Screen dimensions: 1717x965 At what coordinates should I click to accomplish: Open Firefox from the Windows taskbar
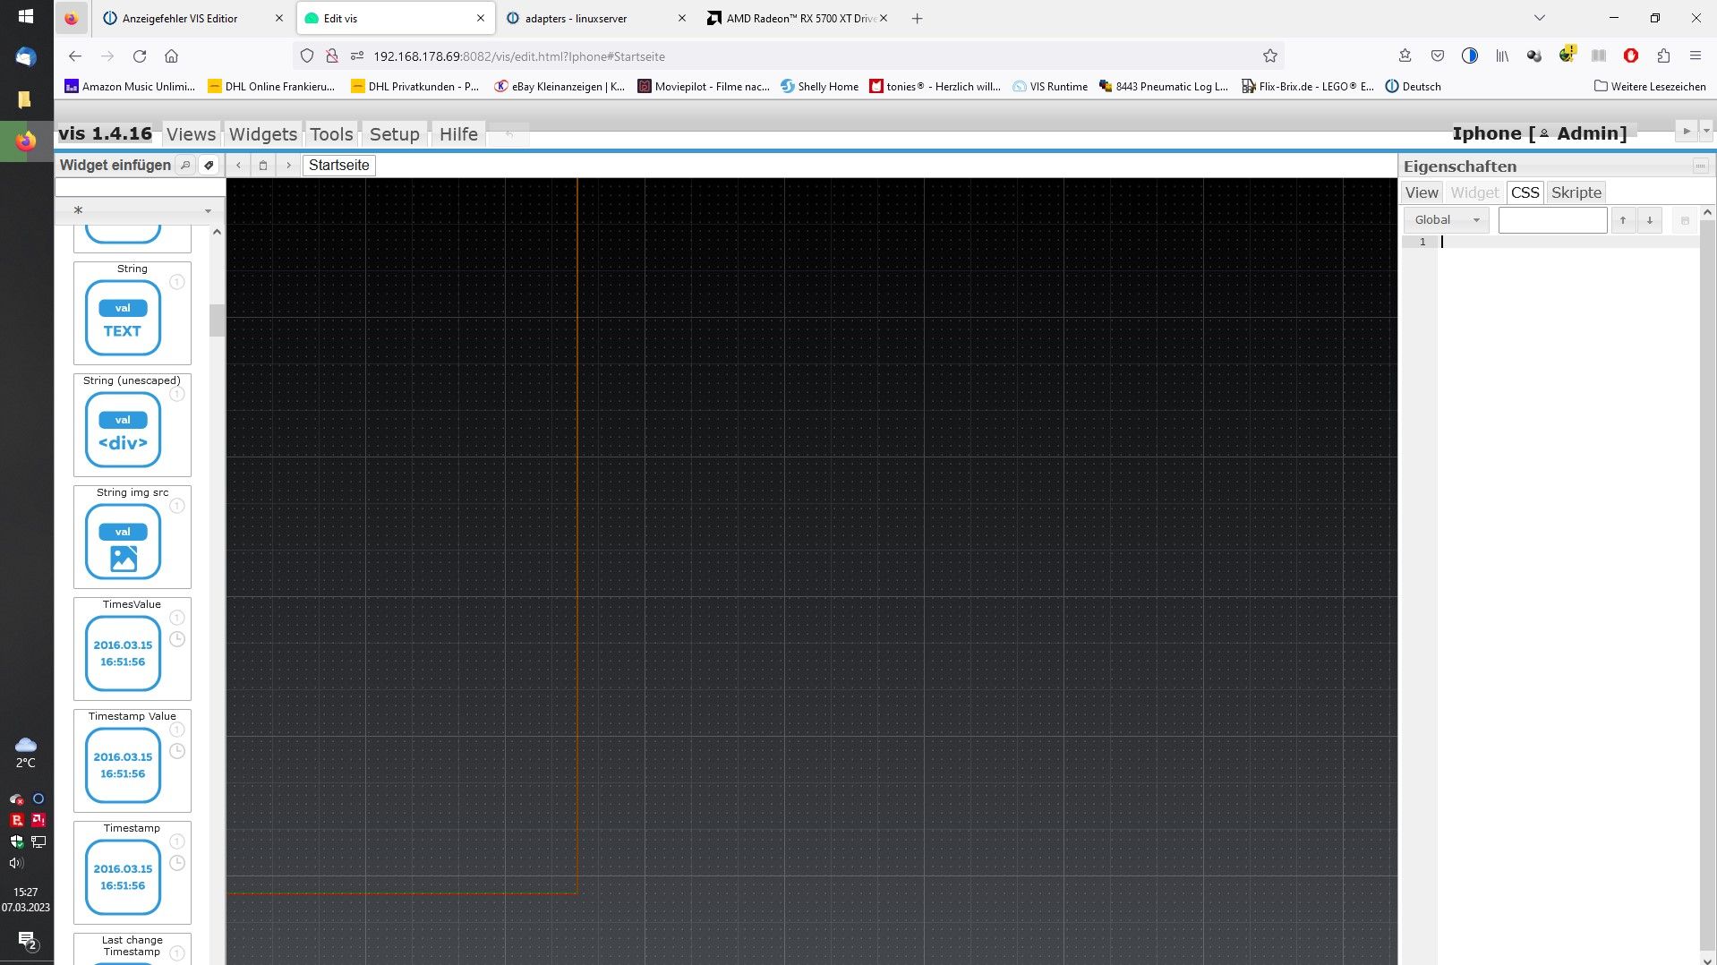(x=25, y=141)
